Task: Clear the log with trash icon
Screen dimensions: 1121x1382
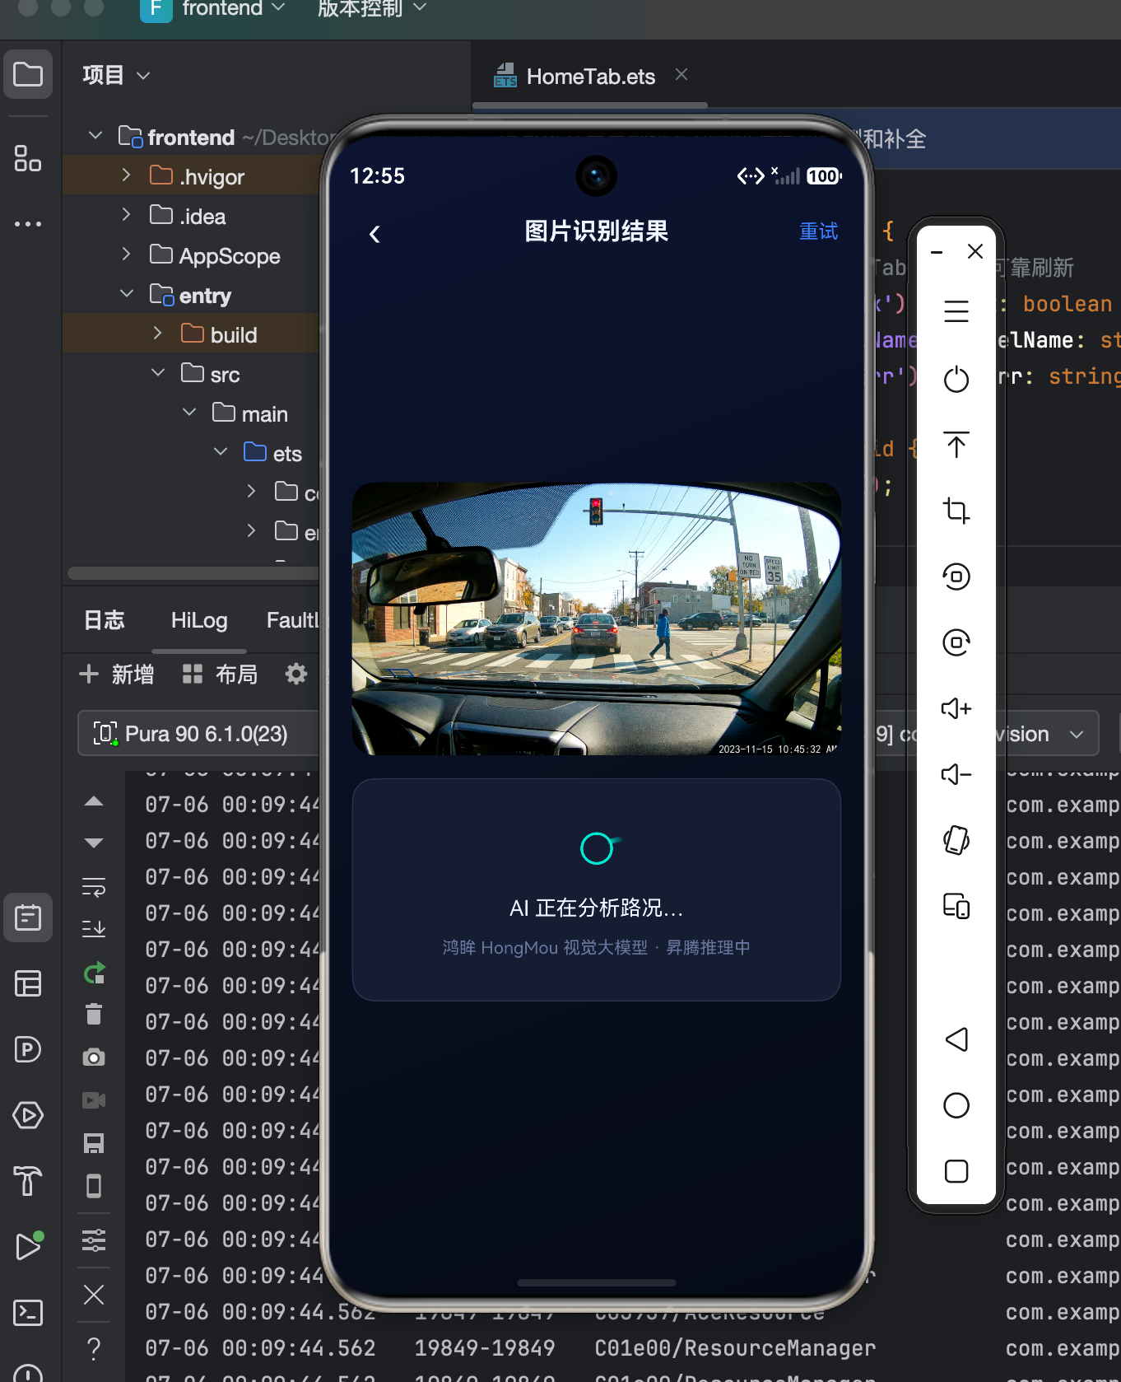Action: (x=94, y=1014)
